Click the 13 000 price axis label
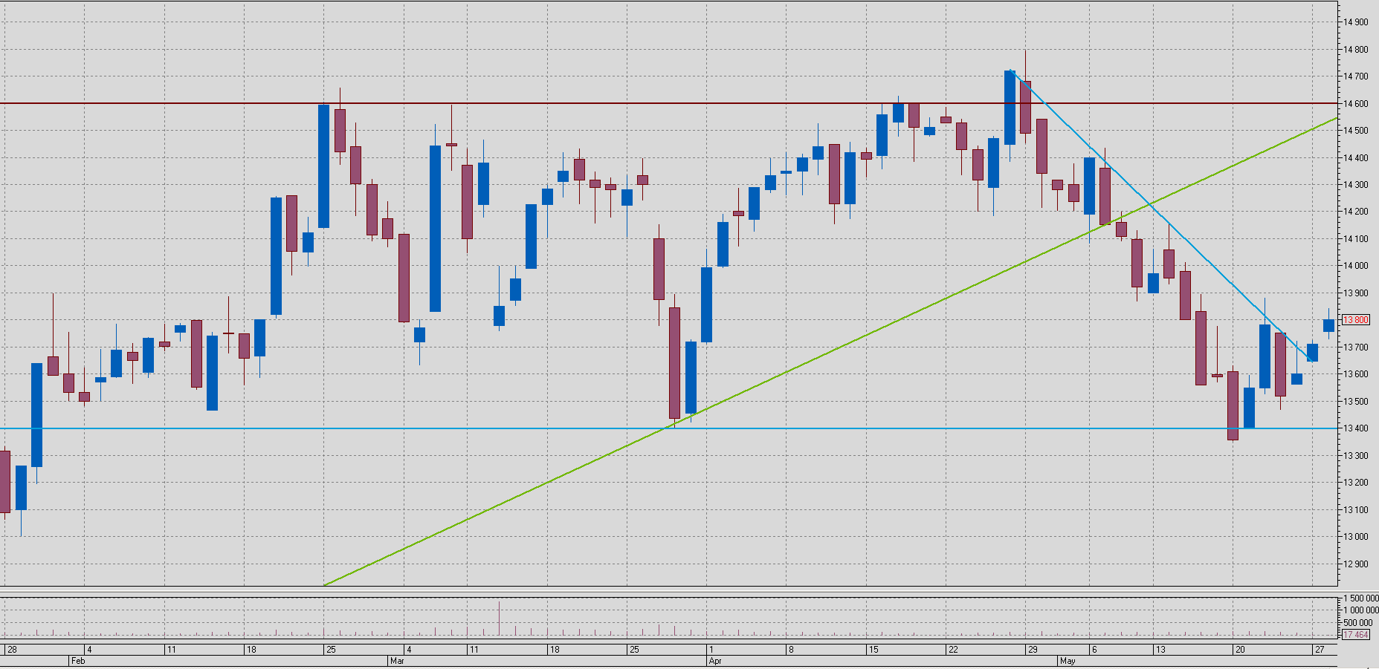Screen dimensions: 1379x669 click(1356, 537)
